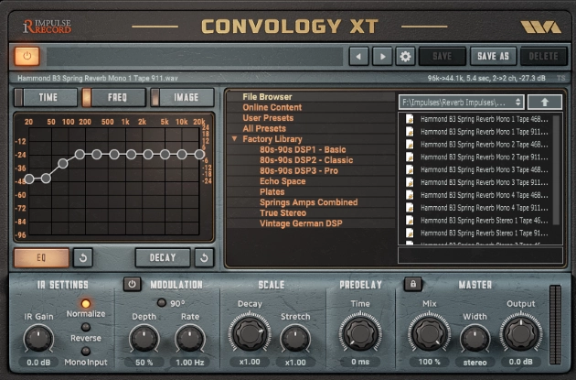
Task: Go to the next preset arrow
Action: (382, 56)
